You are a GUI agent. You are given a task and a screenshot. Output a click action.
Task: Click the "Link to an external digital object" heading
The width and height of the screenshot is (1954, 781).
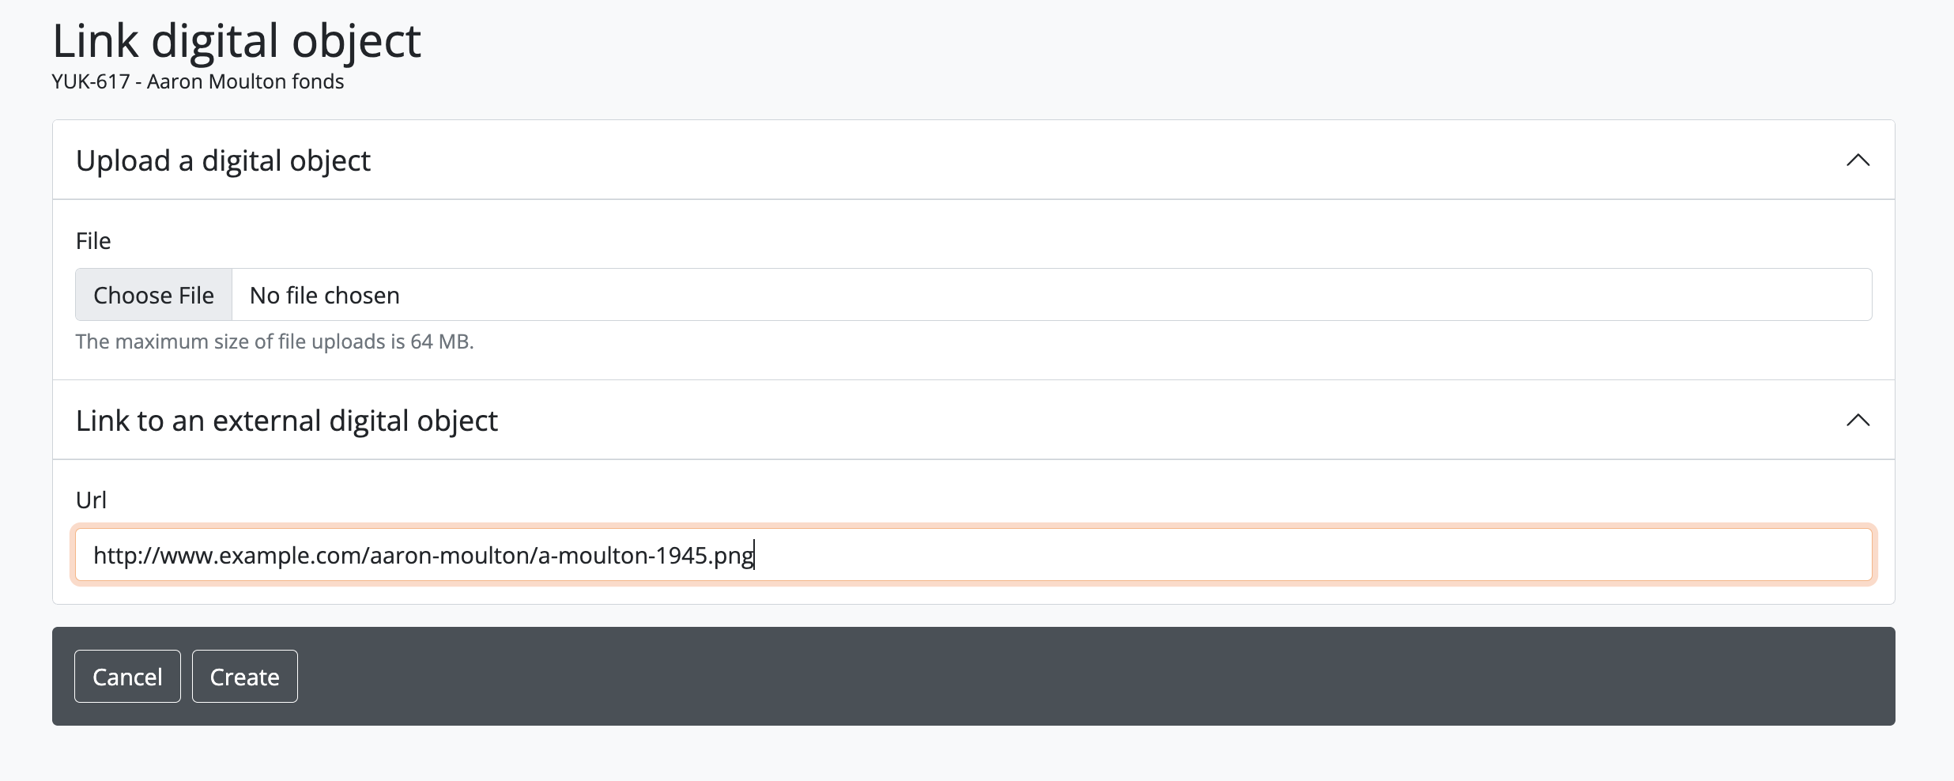pos(286,421)
